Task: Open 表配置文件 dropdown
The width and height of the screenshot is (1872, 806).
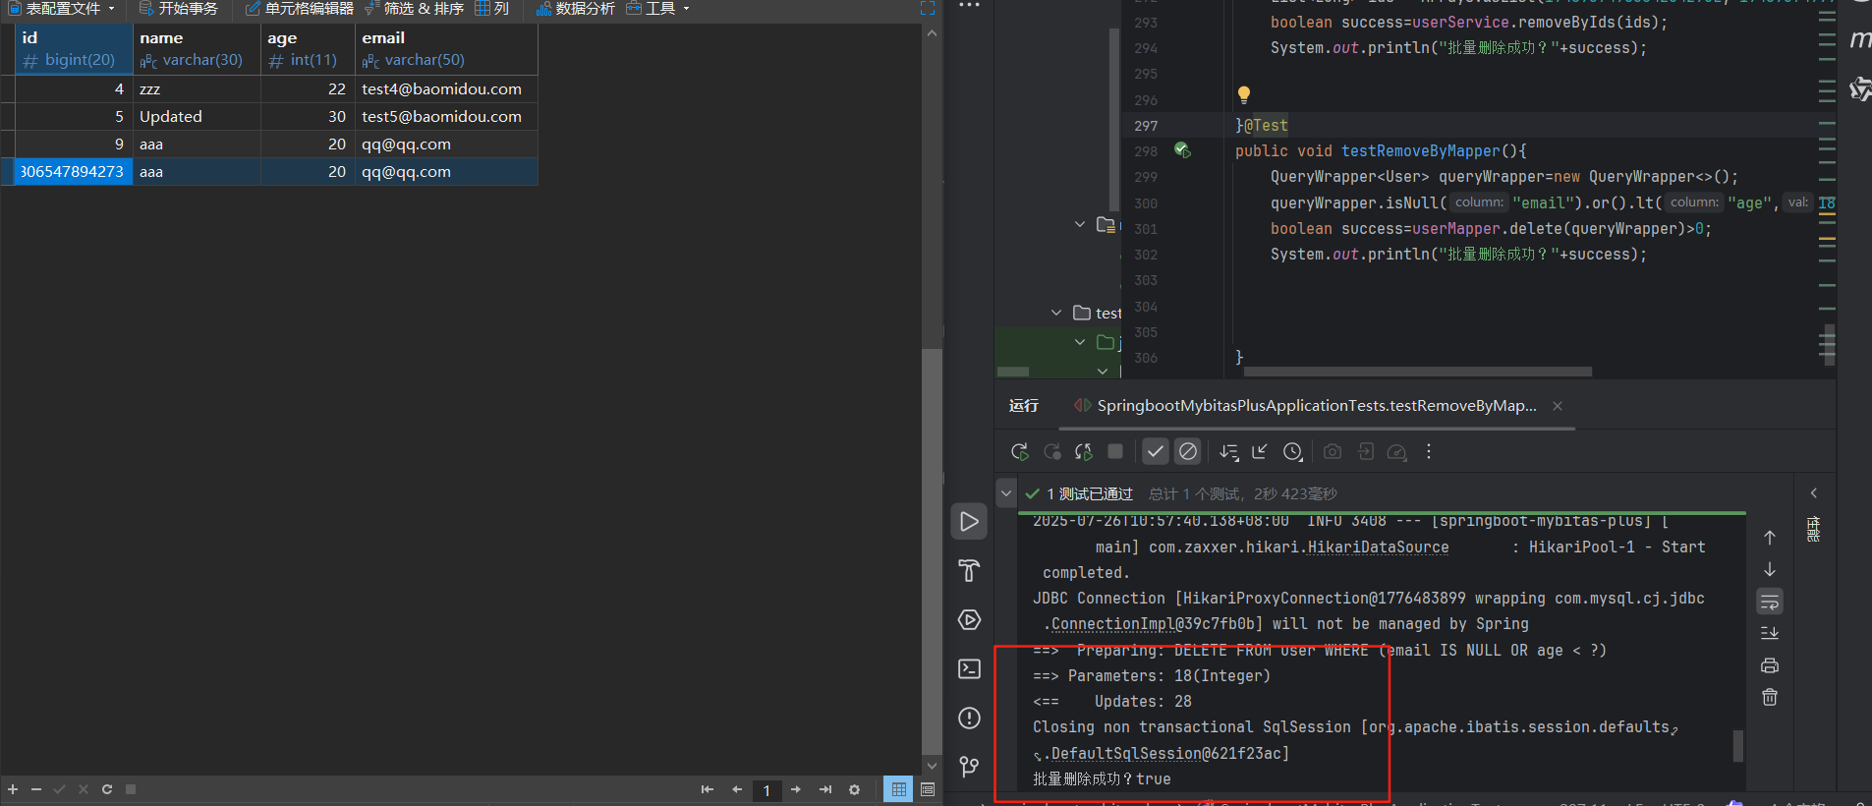Action: tap(62, 9)
